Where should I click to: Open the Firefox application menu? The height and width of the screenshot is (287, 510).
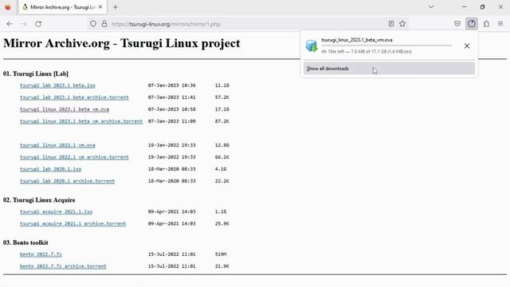pos(500,23)
